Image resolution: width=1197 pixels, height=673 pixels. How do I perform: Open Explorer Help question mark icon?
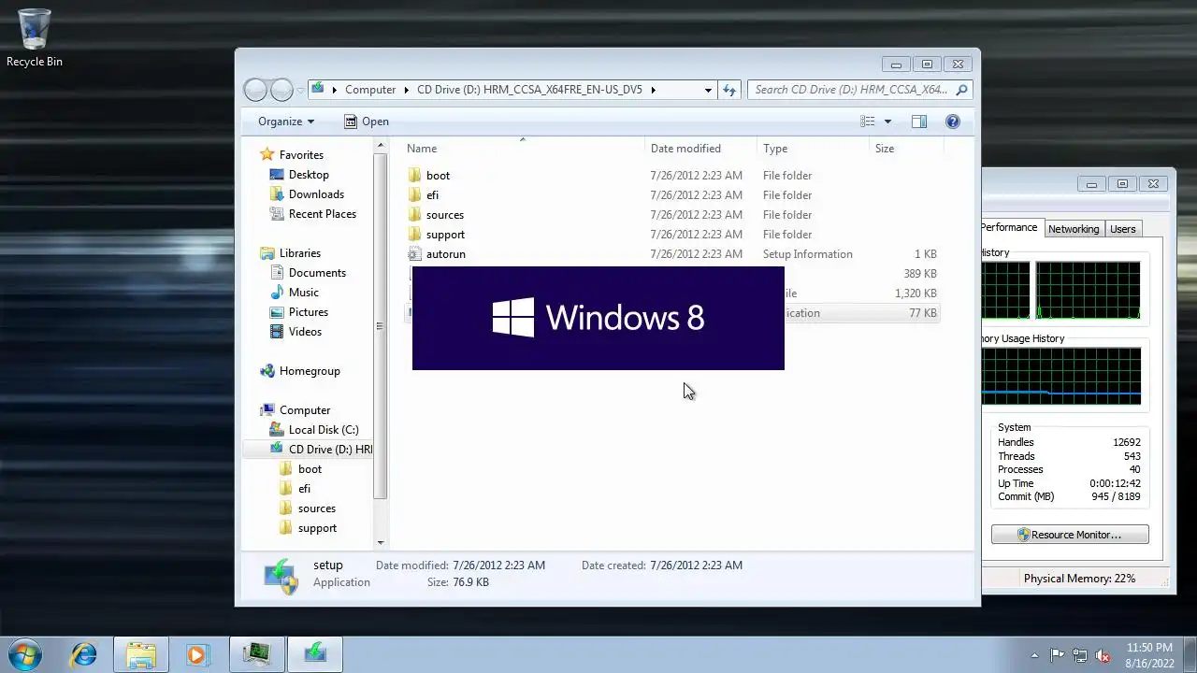(953, 122)
